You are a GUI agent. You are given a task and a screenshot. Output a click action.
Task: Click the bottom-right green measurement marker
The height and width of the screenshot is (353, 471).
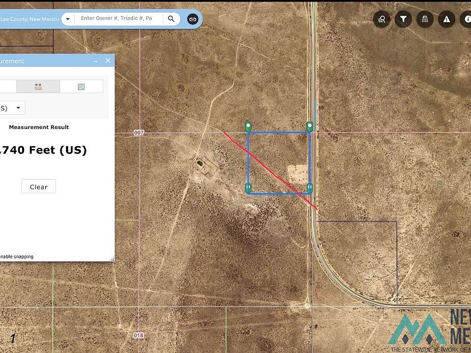click(310, 188)
